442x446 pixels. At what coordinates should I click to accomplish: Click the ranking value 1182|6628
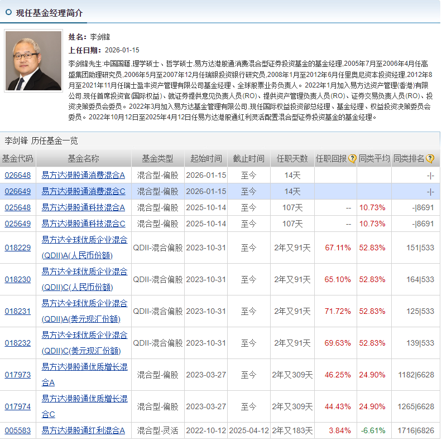pyautogui.click(x=416, y=375)
